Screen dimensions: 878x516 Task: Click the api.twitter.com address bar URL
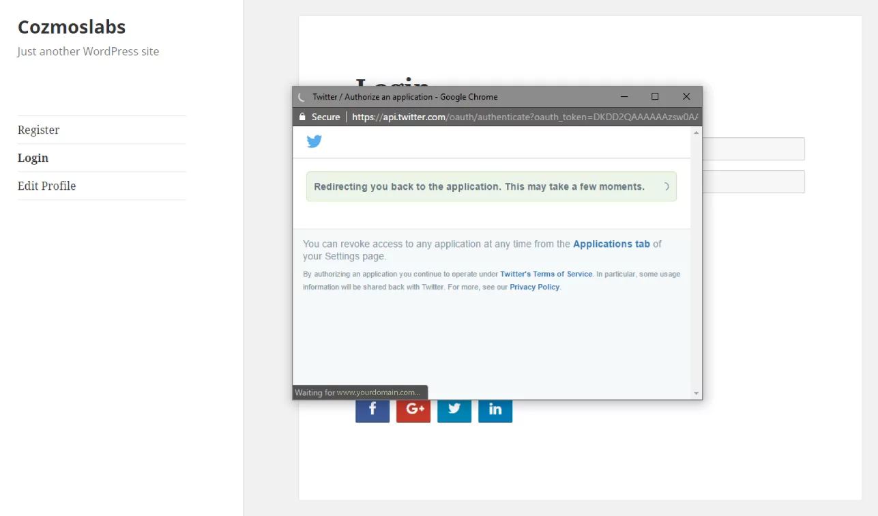click(525, 117)
